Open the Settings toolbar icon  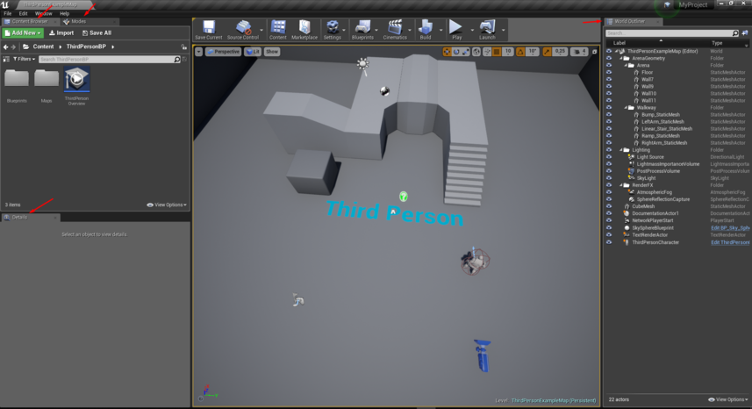click(x=332, y=30)
